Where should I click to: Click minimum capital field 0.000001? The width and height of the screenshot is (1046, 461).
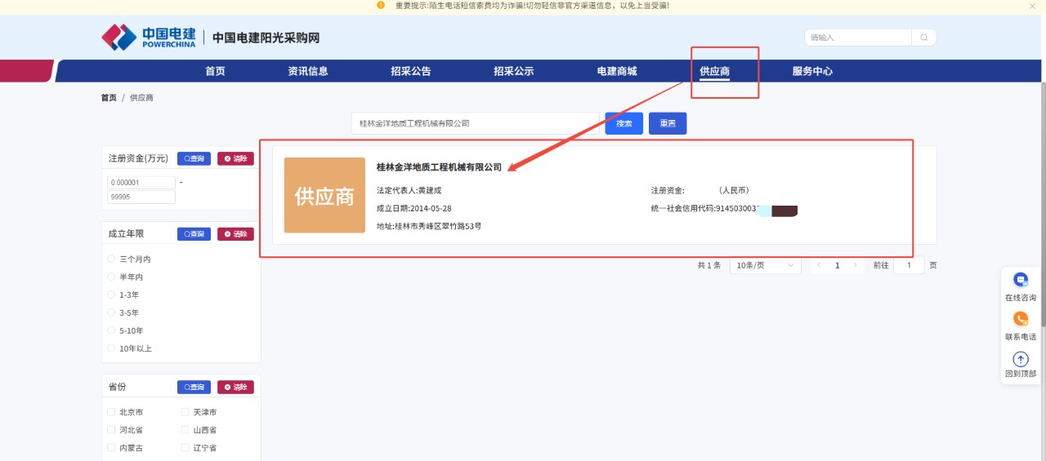click(x=141, y=183)
